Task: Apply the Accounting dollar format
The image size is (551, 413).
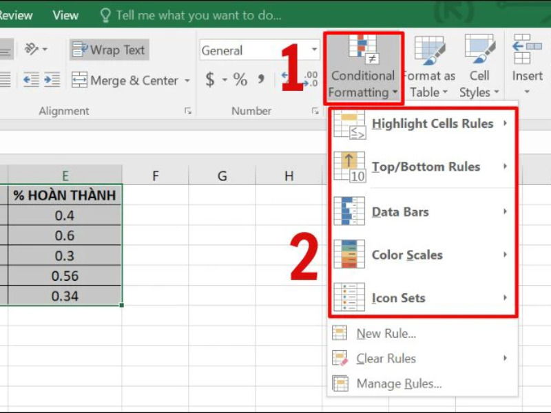Action: 210,79
